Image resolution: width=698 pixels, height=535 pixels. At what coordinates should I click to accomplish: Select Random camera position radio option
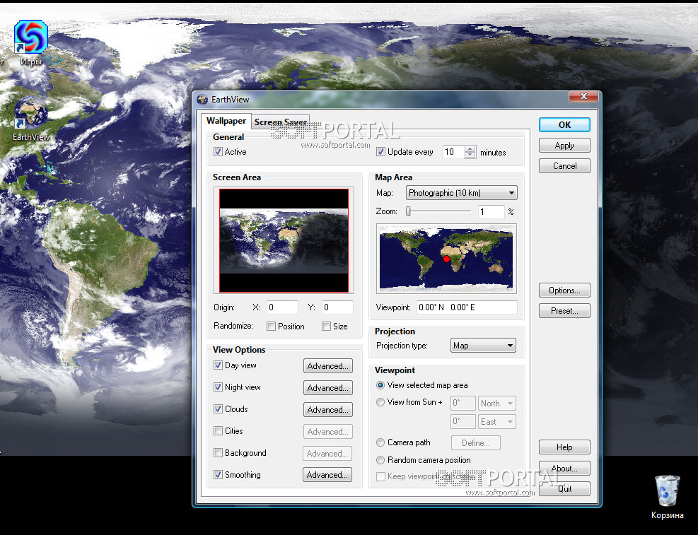tap(380, 460)
